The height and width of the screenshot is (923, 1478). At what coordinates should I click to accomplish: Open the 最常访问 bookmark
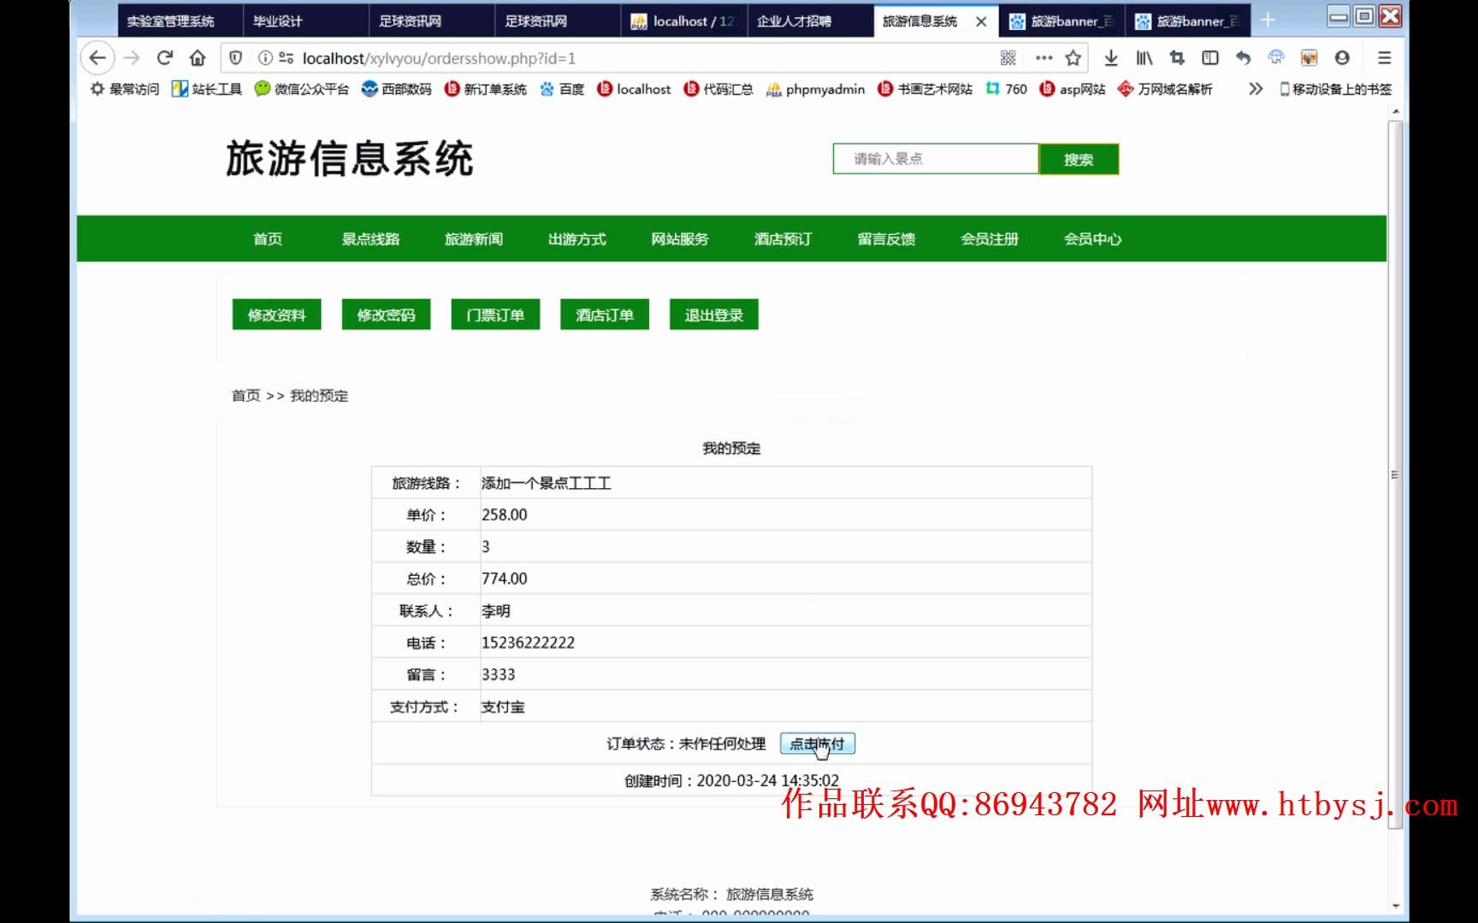(x=125, y=89)
